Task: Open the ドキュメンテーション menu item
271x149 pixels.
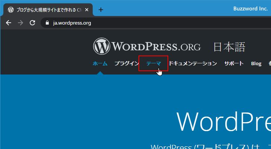Action: pyautogui.click(x=193, y=63)
